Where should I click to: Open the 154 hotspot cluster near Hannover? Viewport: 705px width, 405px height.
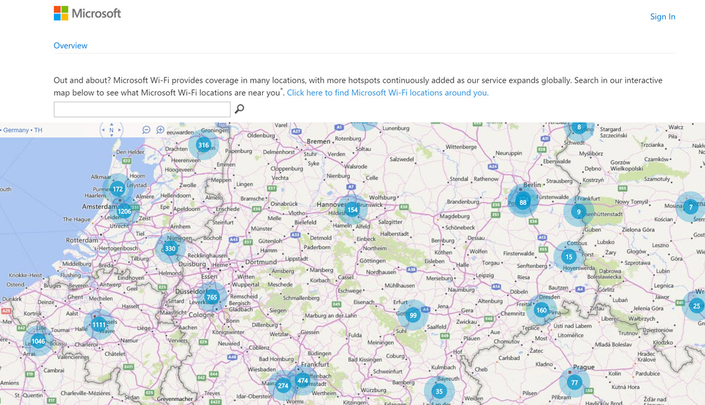352,210
